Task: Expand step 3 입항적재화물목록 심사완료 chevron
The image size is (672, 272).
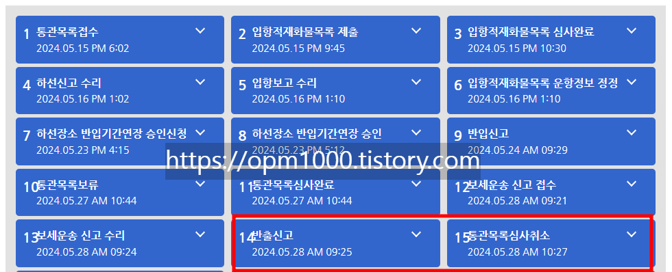Action: coord(632,31)
